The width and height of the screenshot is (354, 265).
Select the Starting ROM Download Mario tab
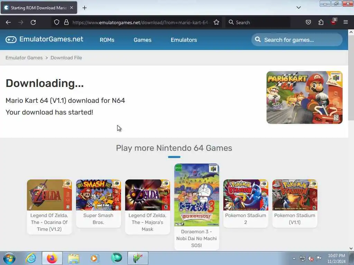click(39, 8)
